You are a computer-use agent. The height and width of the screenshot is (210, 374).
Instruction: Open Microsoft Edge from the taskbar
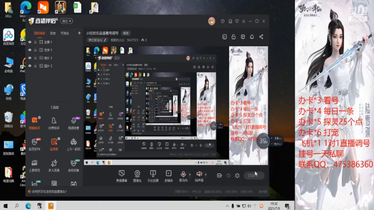[x=28, y=206]
